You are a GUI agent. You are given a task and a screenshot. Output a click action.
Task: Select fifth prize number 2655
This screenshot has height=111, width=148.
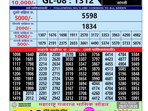(73, 43)
